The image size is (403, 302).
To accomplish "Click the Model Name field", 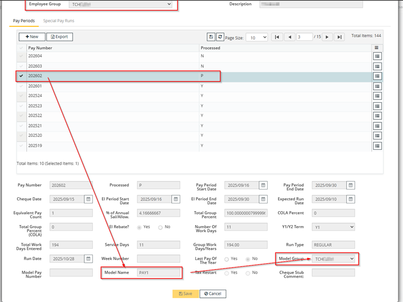I will point(159,273).
